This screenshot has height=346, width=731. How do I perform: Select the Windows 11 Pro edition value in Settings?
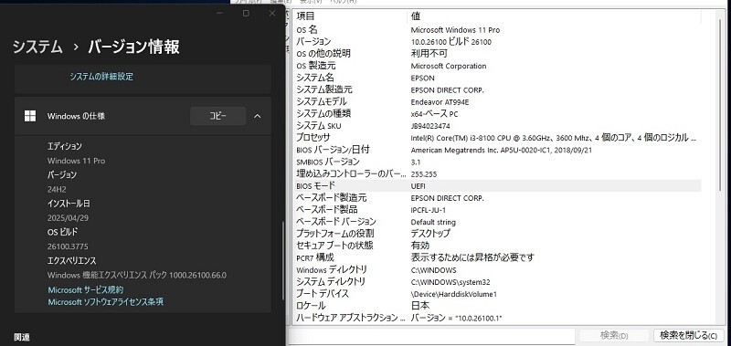tap(76, 161)
